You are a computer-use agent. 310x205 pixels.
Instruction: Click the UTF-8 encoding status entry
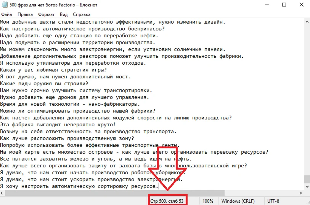pyautogui.click(x=273, y=201)
